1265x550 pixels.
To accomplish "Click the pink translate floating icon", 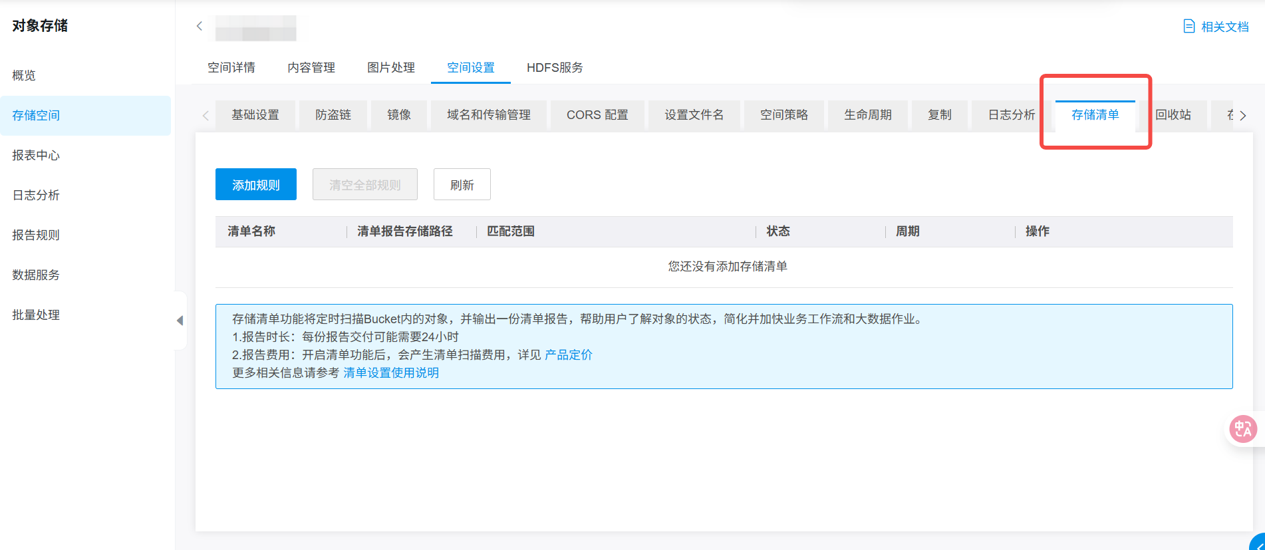I will pyautogui.click(x=1242, y=429).
